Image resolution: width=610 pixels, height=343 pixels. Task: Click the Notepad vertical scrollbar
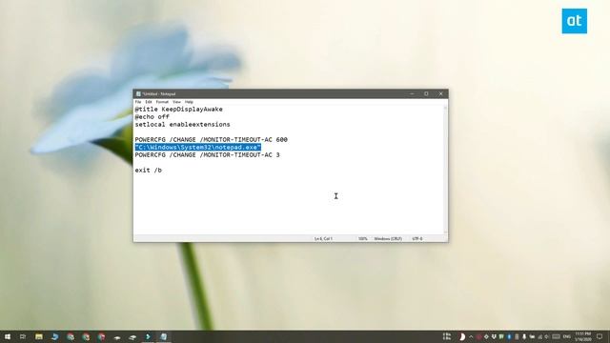445,170
